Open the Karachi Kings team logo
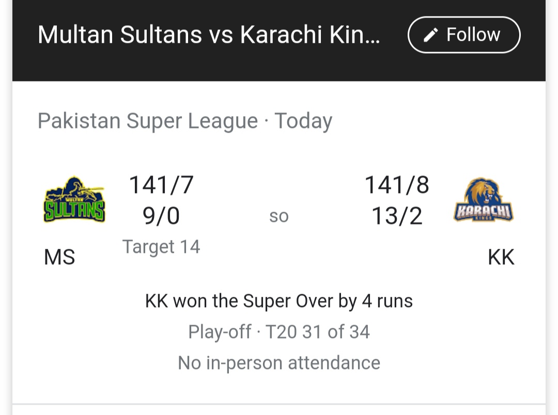Viewport: 558px width, 415px height. point(484,199)
